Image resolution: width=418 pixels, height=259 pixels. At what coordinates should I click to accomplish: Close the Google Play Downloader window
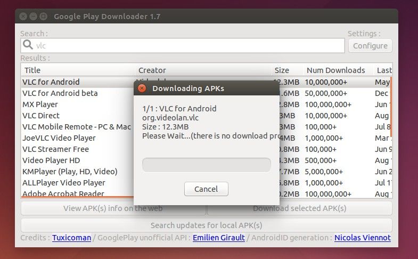pyautogui.click(x=23, y=17)
